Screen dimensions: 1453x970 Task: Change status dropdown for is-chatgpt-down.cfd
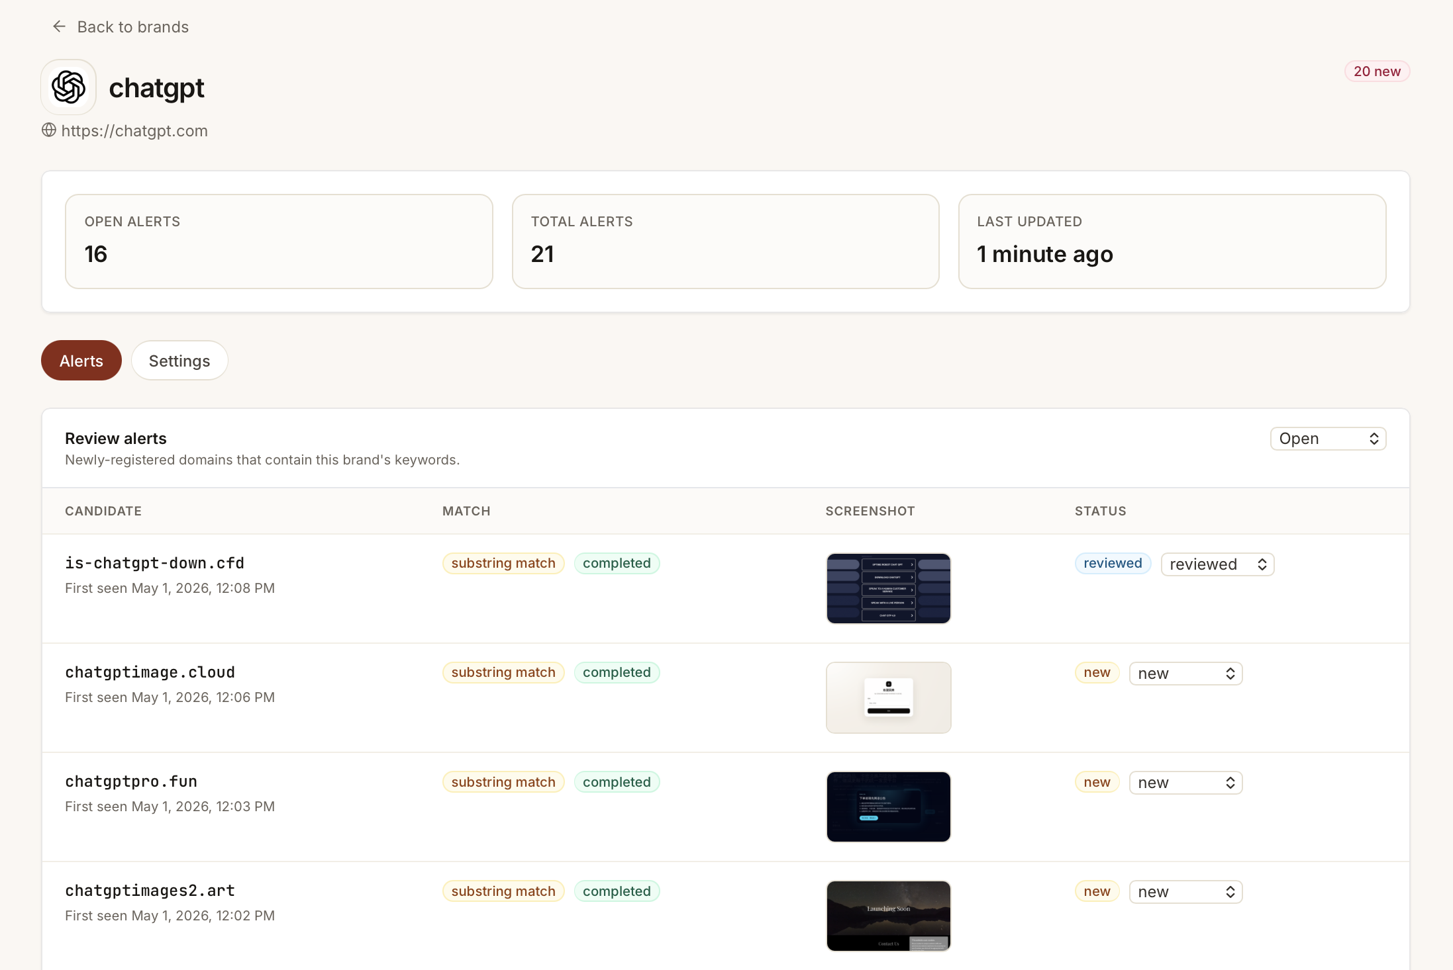coord(1217,564)
